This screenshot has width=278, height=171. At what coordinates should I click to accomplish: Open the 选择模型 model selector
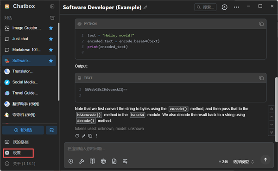(x=243, y=162)
